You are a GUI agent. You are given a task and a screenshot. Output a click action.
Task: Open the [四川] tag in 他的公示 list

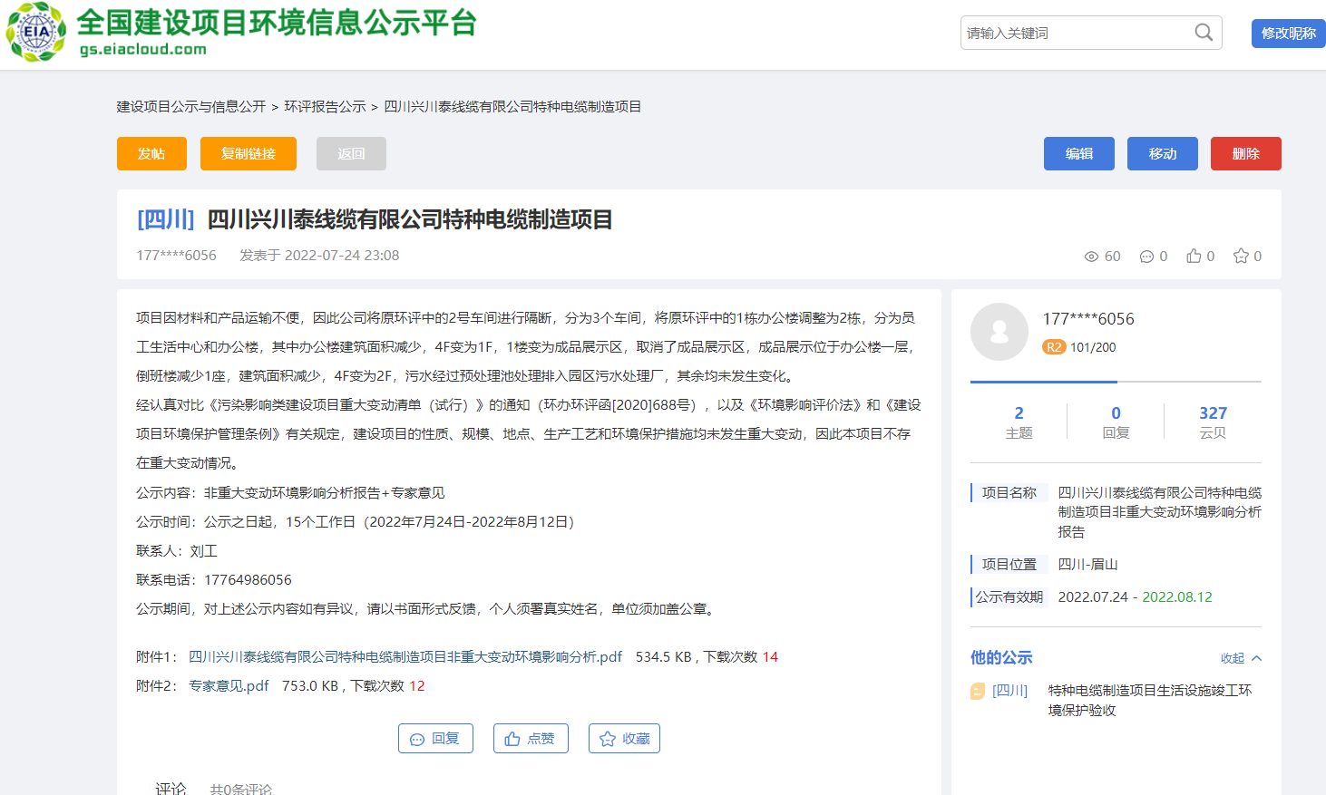[x=1009, y=691]
